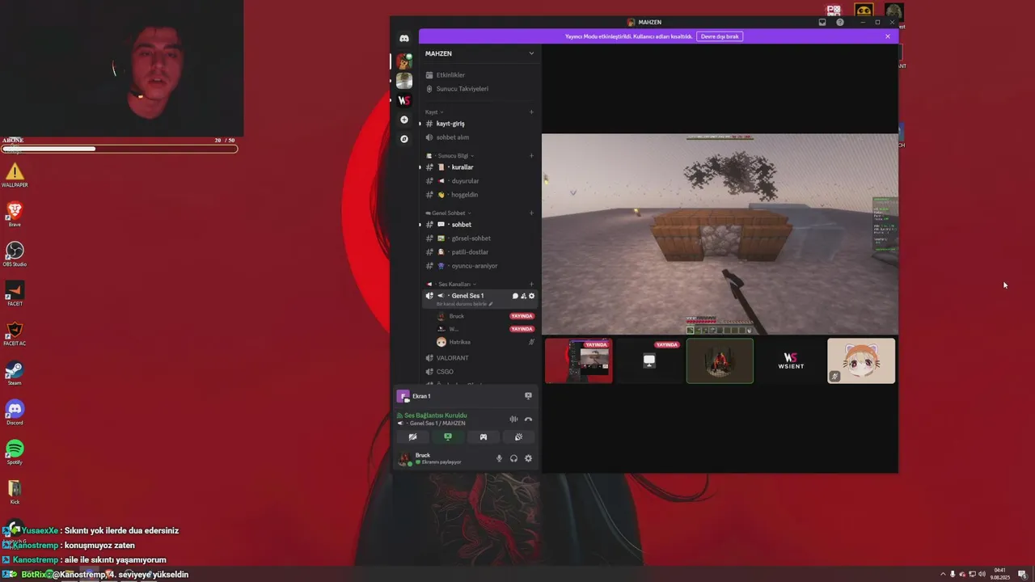Open the hoşgeldin channel
This screenshot has width=1035, height=582.
tap(479, 195)
